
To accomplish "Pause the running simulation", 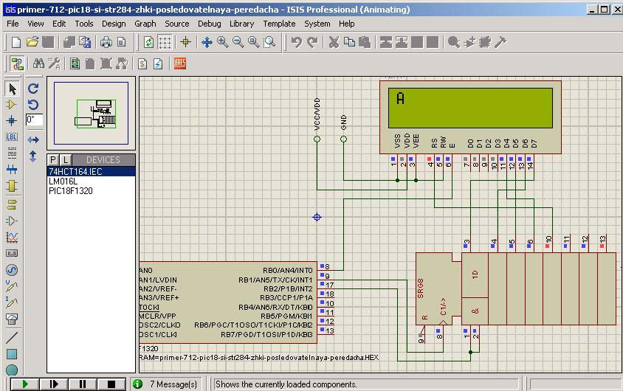I will coord(83,384).
